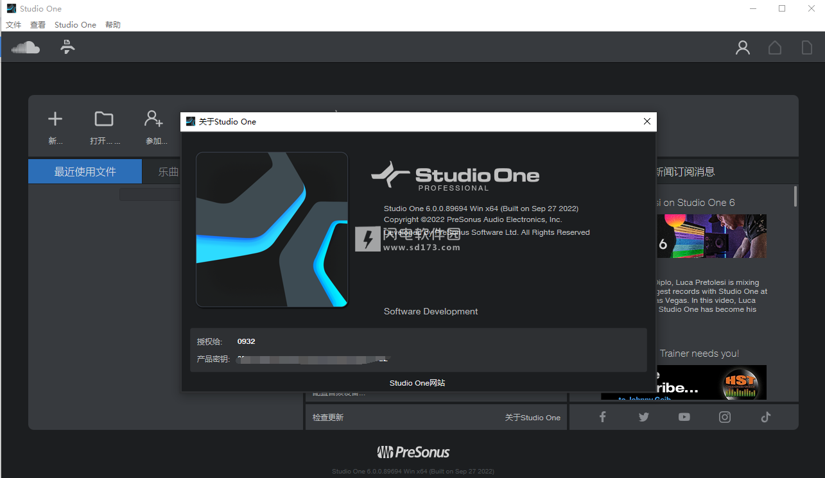825x478 pixels.
Task: Create a new item with plus icon
Action: [55, 119]
